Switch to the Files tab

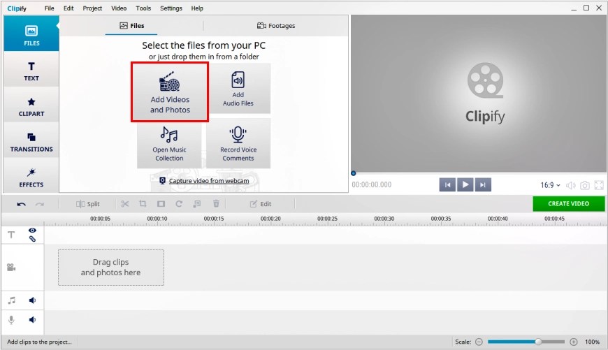pos(132,26)
